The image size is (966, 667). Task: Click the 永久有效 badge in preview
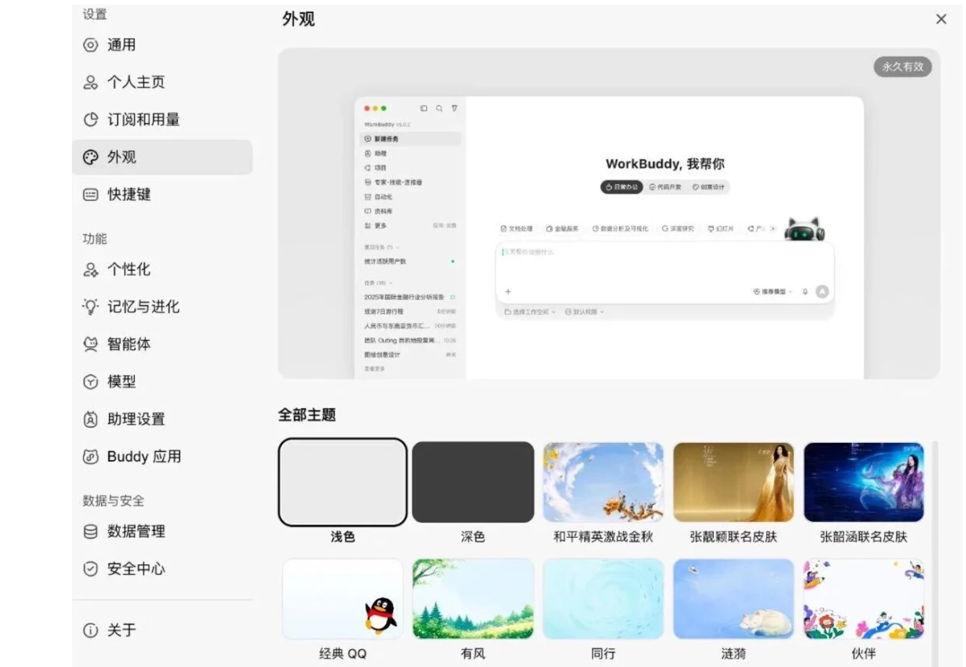(x=903, y=67)
